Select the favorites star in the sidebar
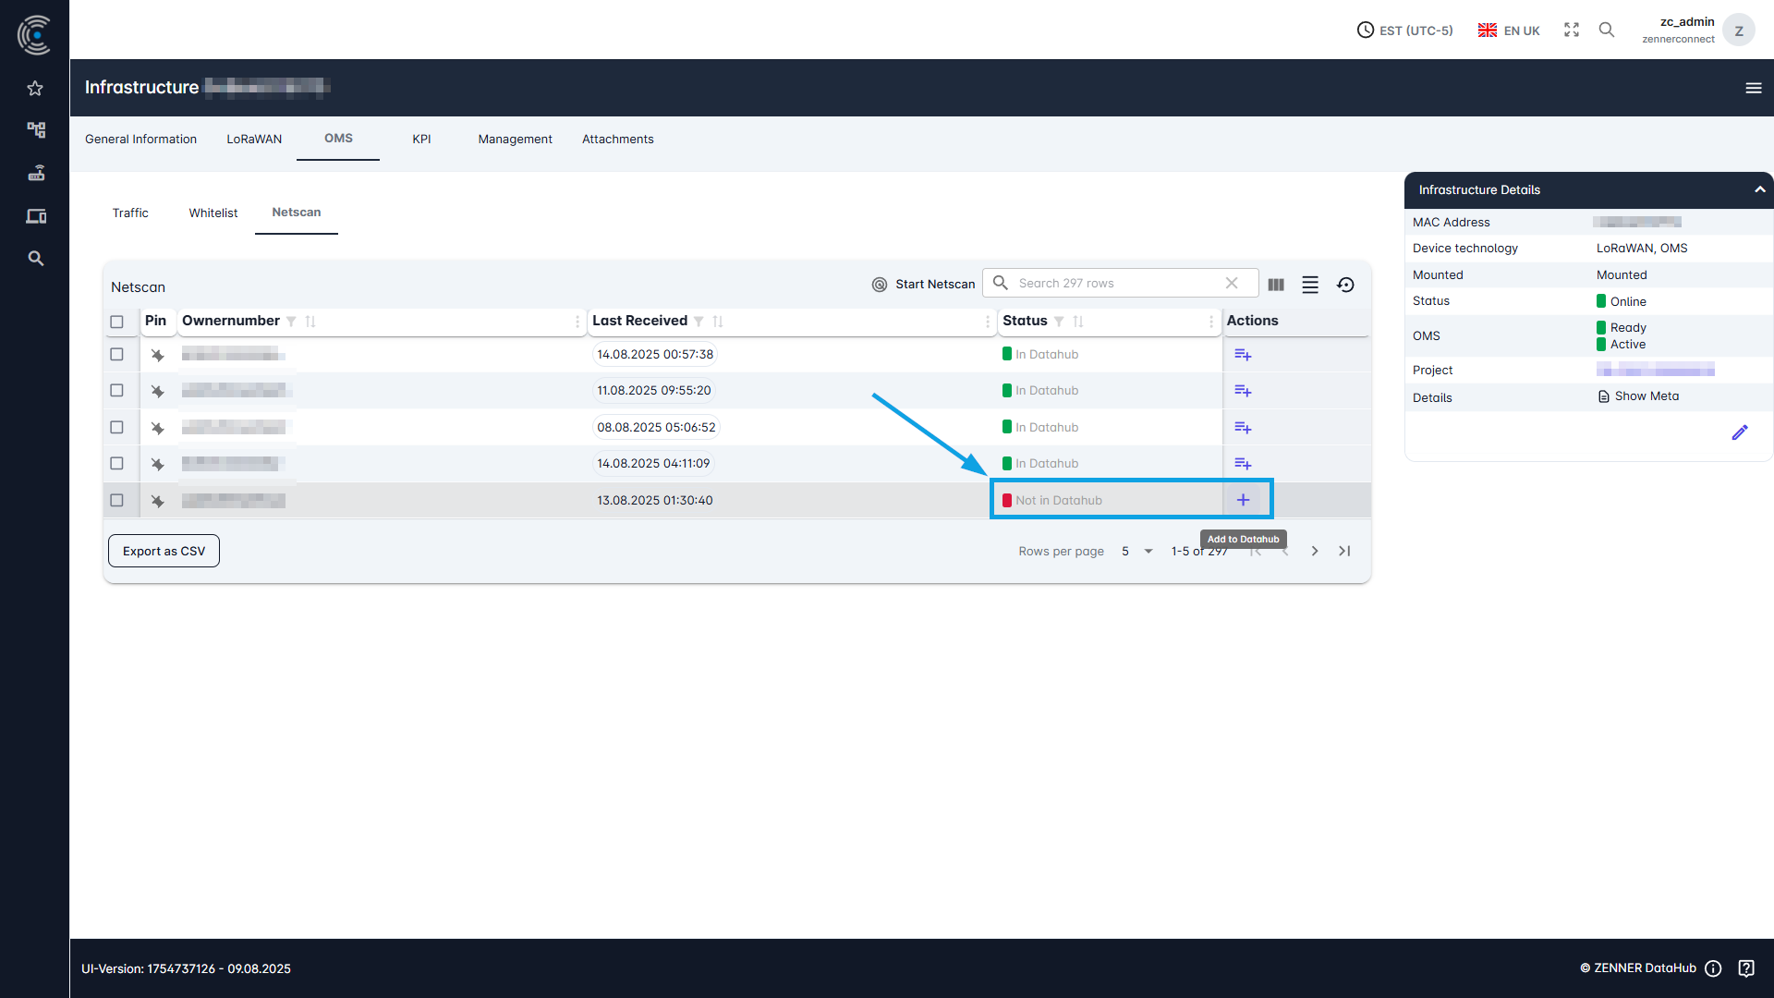 35,88
